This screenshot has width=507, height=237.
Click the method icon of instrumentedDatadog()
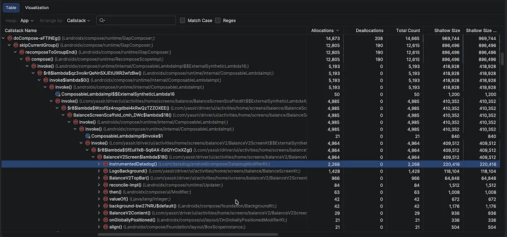tap(106, 164)
